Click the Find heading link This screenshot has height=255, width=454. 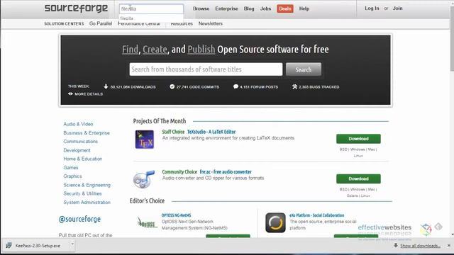pyautogui.click(x=130, y=50)
